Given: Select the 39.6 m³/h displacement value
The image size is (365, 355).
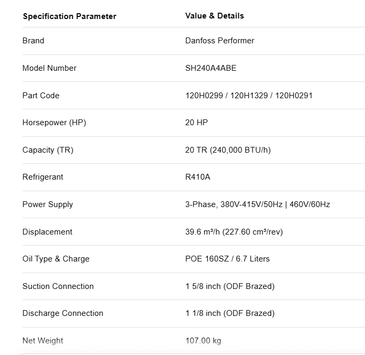Looking at the screenshot, I should [x=234, y=232].
